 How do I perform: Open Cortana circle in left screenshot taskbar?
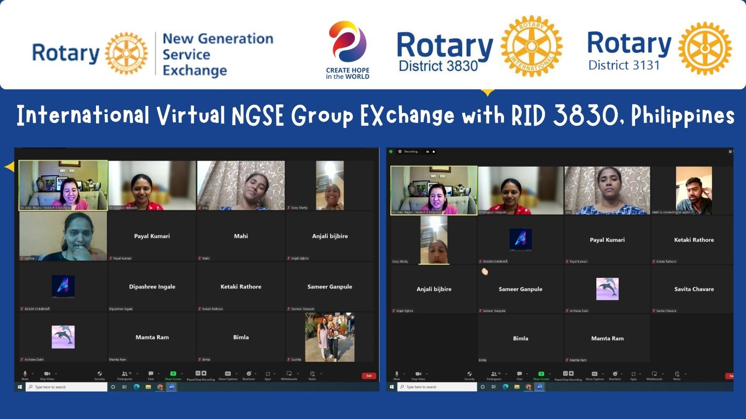coord(113,387)
